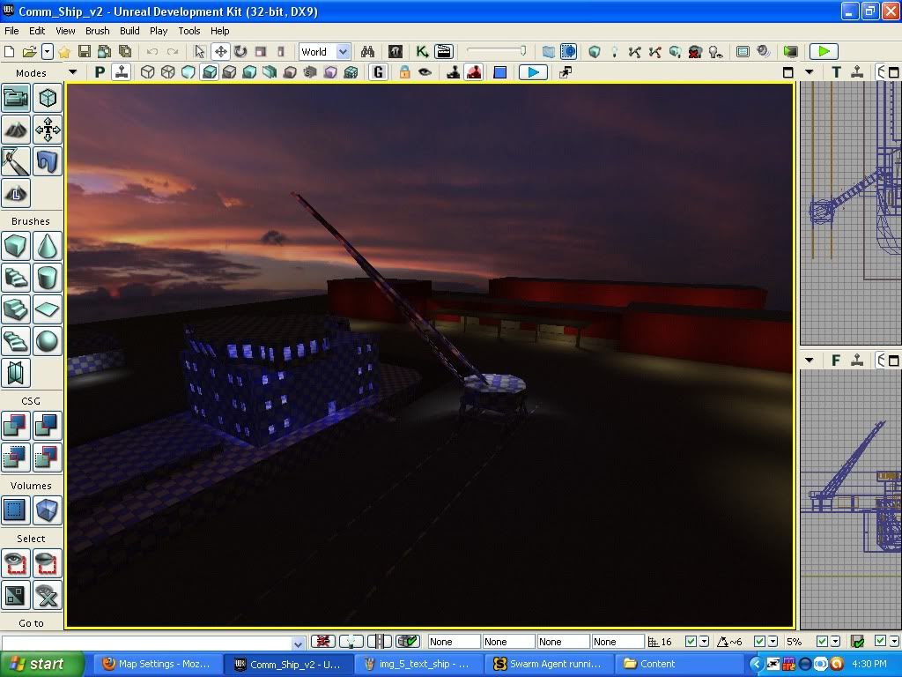Create a Cylinder builder brush
Image resolution: width=902 pixels, height=677 pixels.
48,278
